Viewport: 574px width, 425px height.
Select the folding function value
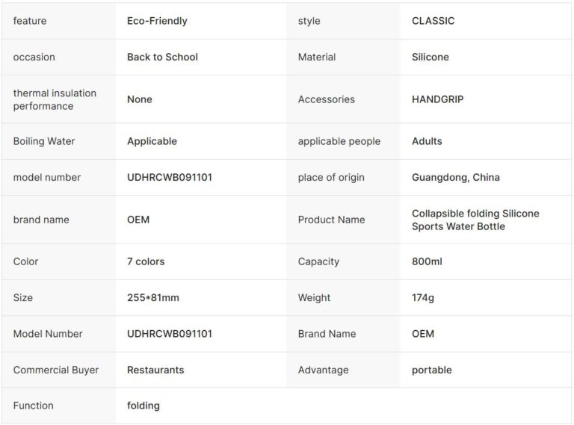(143, 406)
